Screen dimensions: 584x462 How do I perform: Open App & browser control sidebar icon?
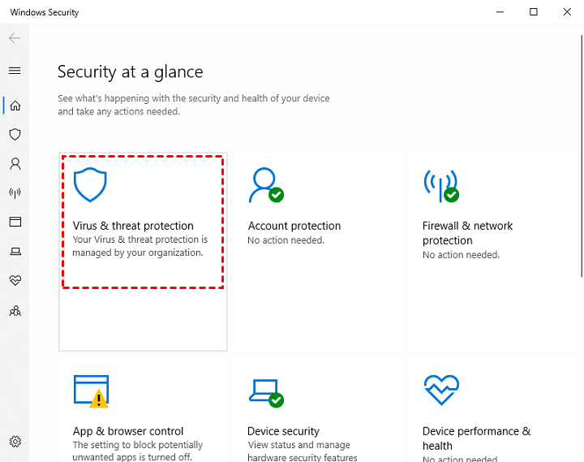tap(15, 222)
